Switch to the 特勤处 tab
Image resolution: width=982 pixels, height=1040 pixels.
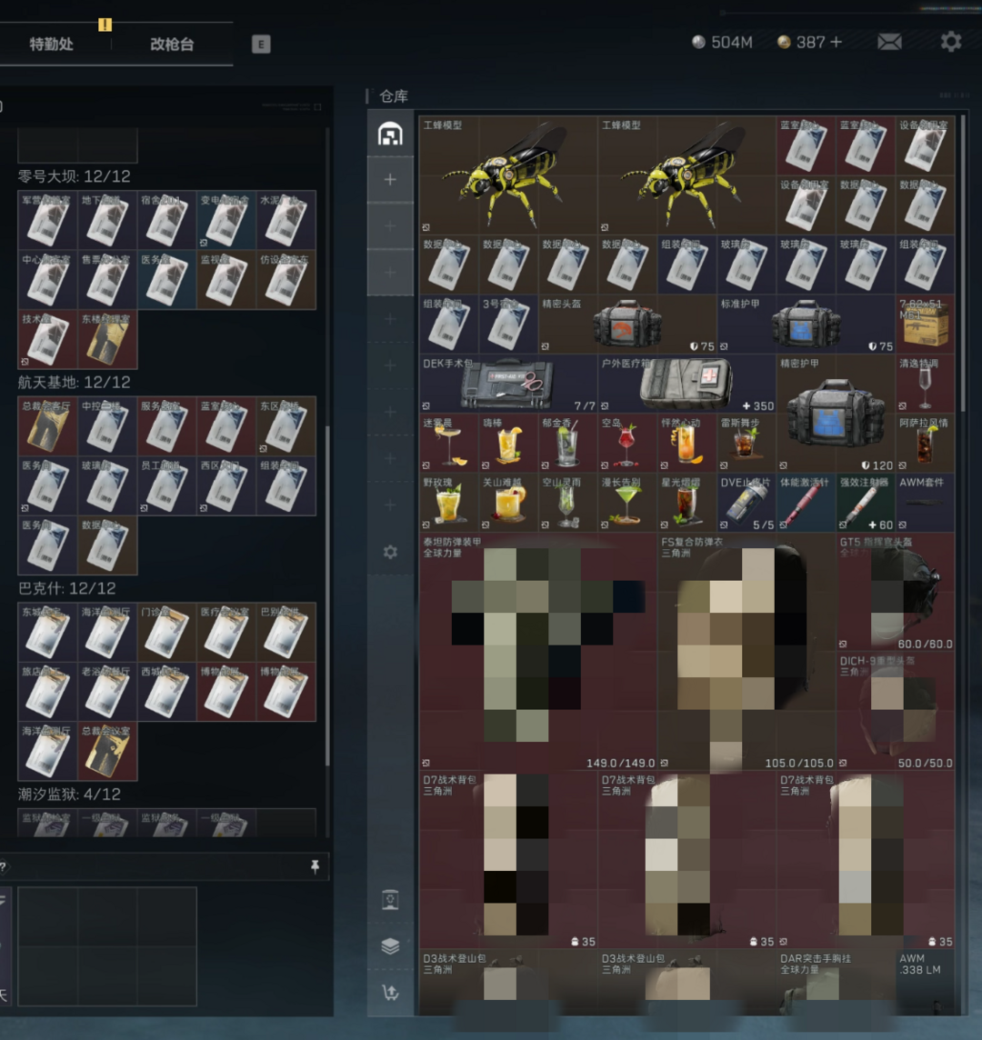[52, 45]
